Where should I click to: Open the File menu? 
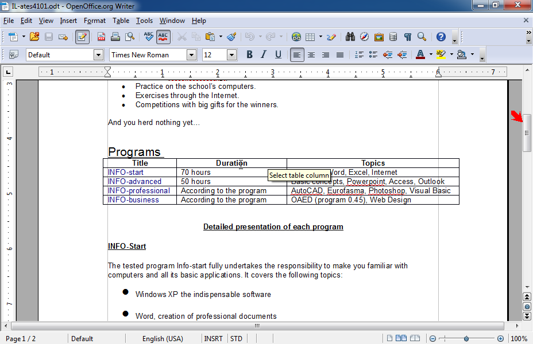click(x=9, y=21)
